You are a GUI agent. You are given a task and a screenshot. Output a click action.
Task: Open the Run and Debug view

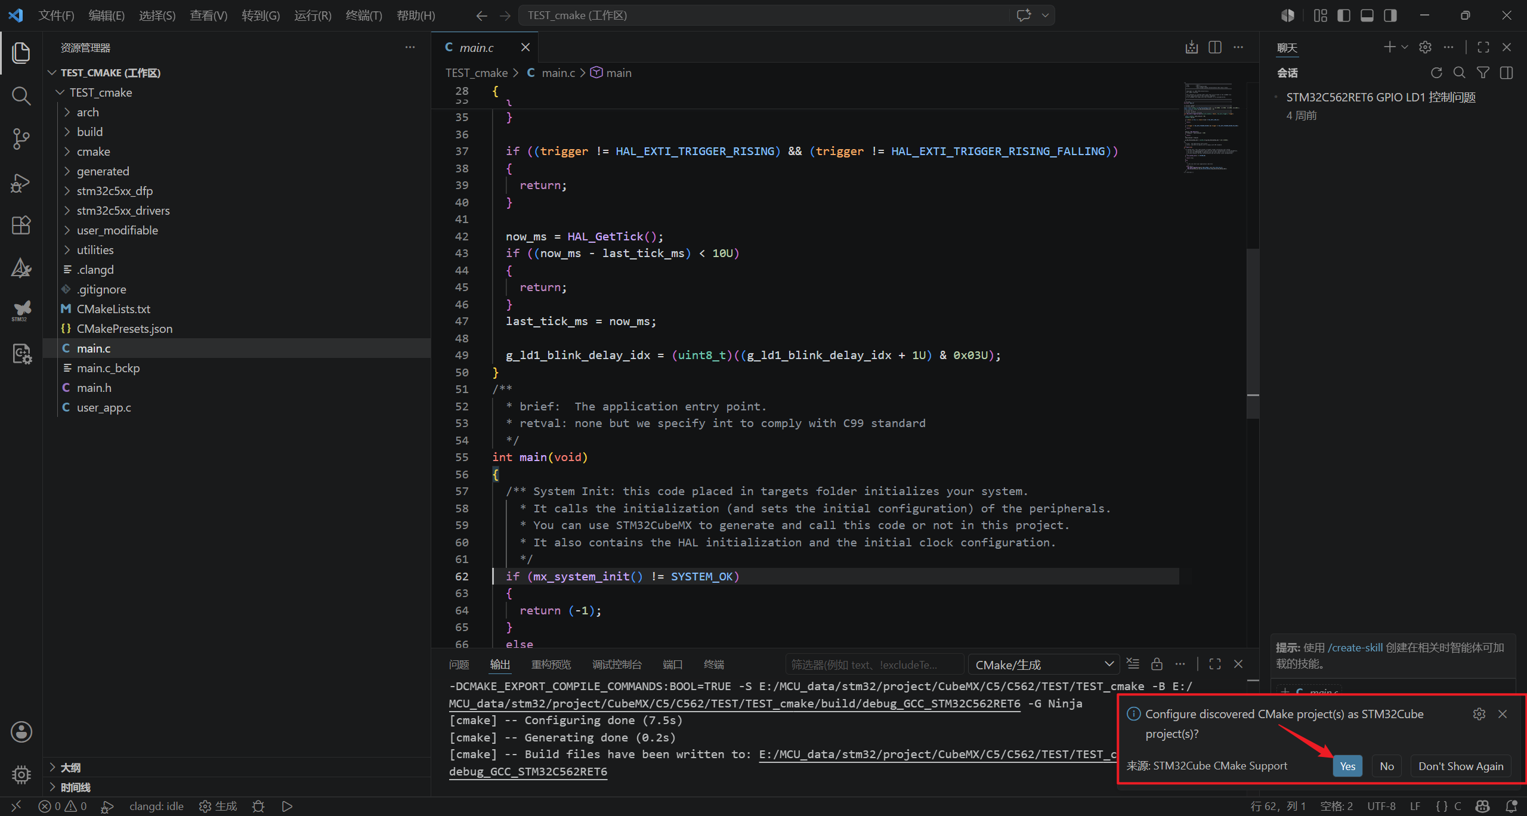(x=21, y=183)
